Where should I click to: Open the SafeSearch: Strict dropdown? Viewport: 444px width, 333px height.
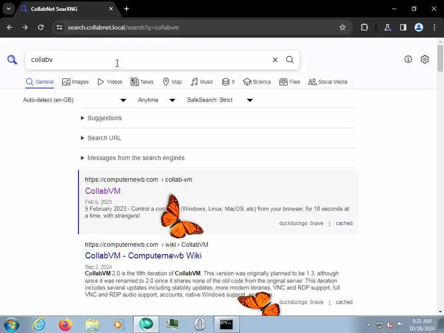tap(220, 100)
